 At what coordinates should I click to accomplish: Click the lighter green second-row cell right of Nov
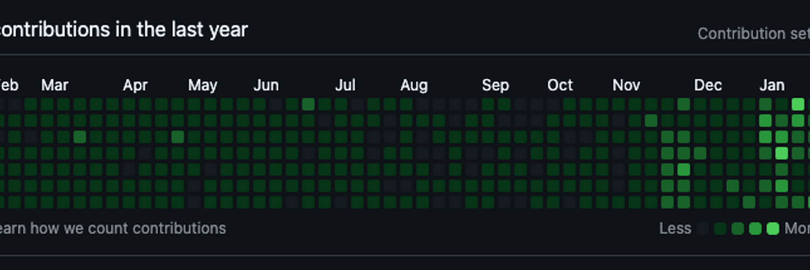[x=651, y=120]
